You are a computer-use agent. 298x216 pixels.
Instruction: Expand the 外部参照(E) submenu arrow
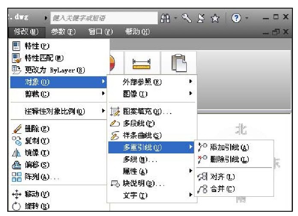click(191, 81)
